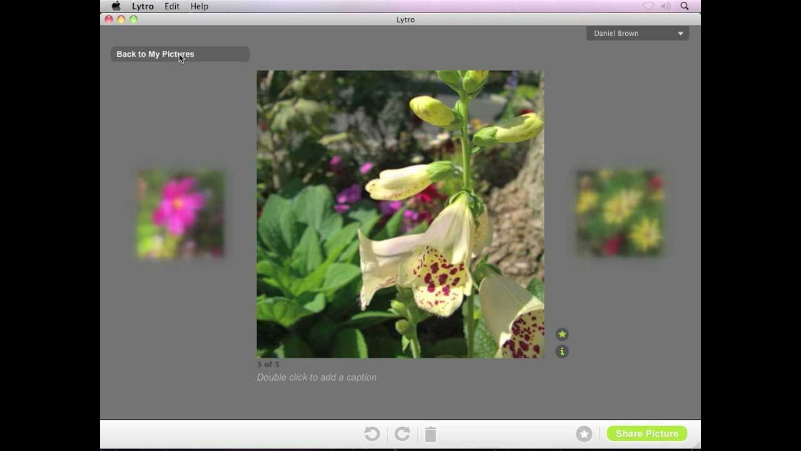Open the Edit menu
Image resolution: width=801 pixels, height=451 pixels.
point(172,6)
